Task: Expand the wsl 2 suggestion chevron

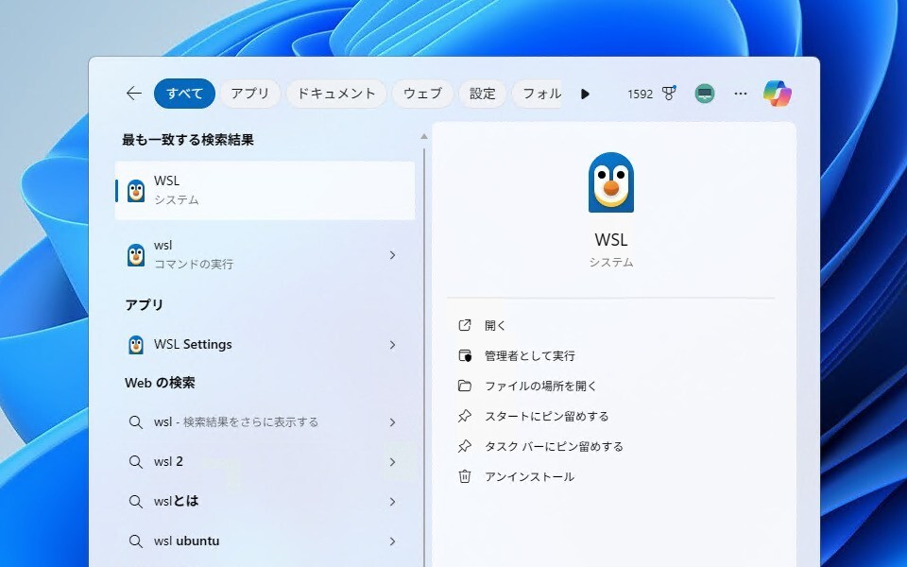Action: (x=393, y=462)
